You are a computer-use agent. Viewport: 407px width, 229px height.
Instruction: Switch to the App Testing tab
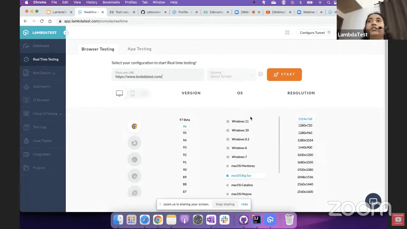pyautogui.click(x=139, y=49)
